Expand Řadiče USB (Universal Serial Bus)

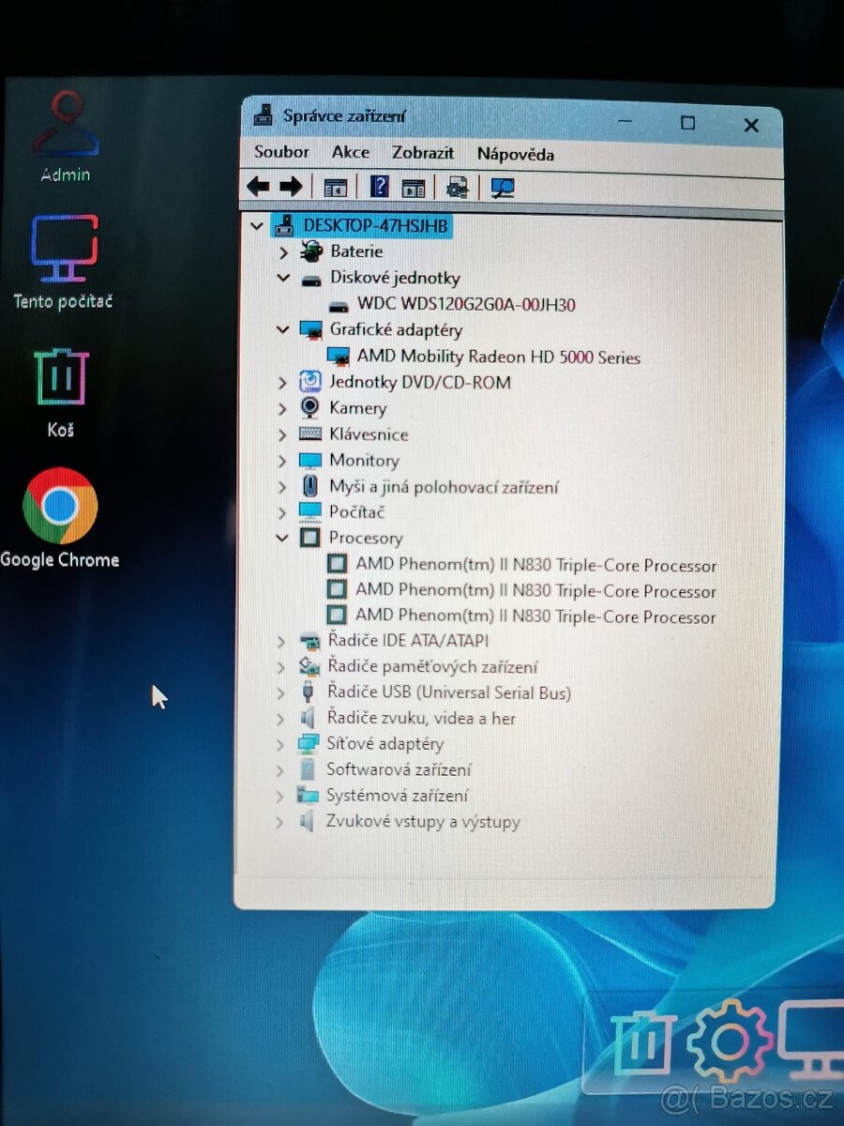coord(279,692)
